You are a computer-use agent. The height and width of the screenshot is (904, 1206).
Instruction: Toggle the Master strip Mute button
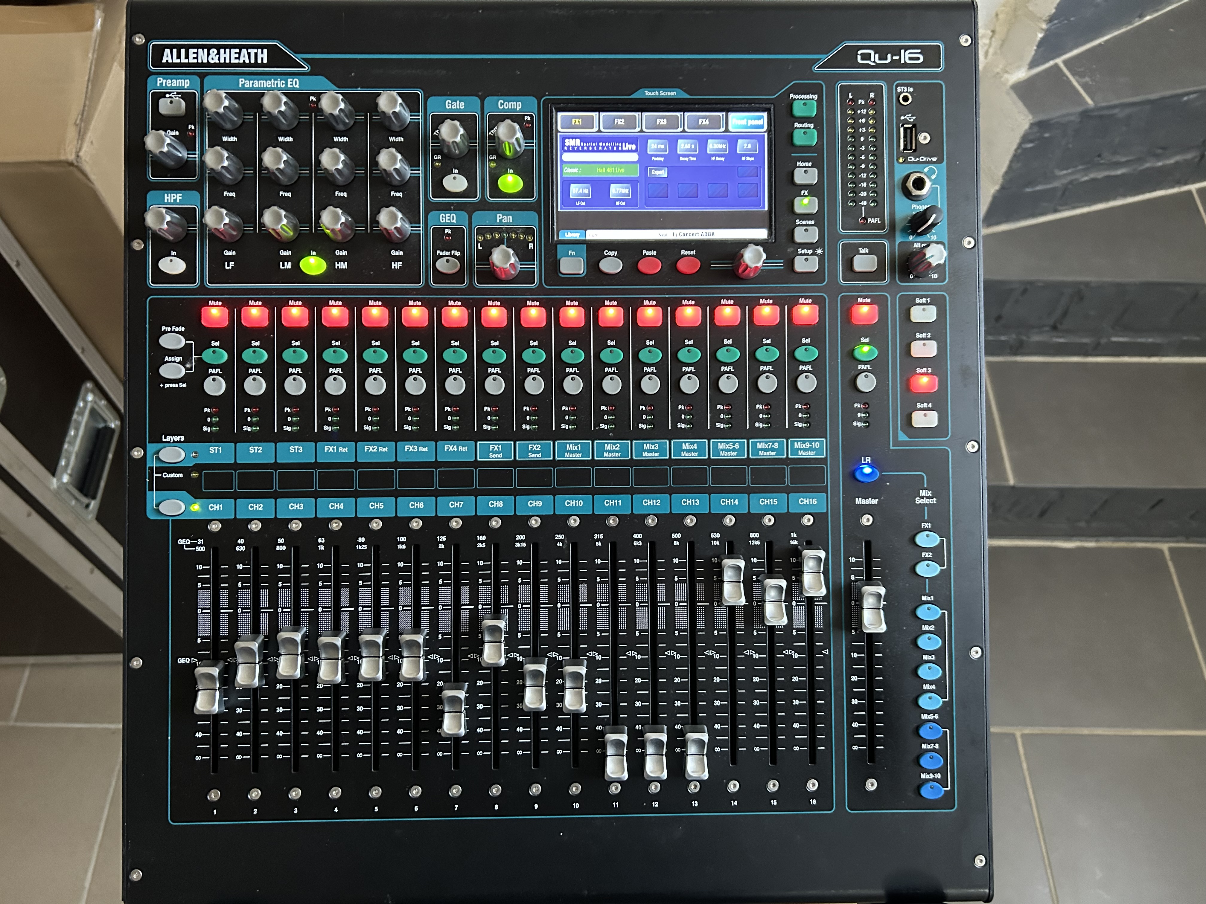864,314
